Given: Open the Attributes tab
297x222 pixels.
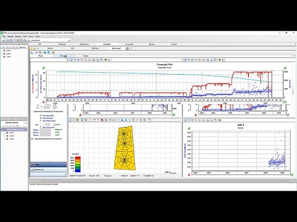Looking at the screenshot, I should 62,44.
